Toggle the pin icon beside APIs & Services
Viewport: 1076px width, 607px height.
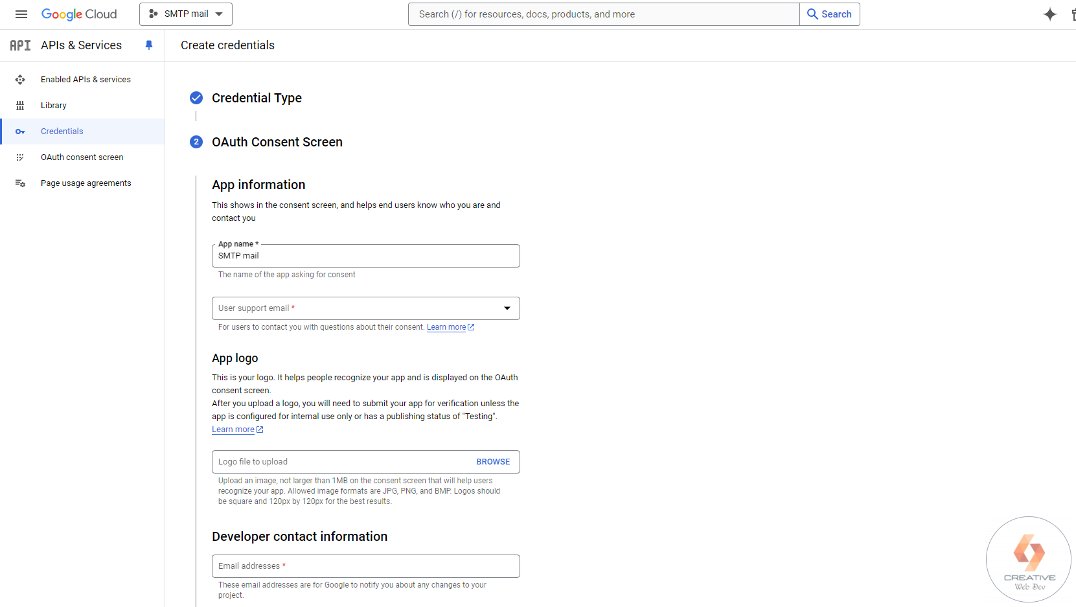pyautogui.click(x=149, y=45)
